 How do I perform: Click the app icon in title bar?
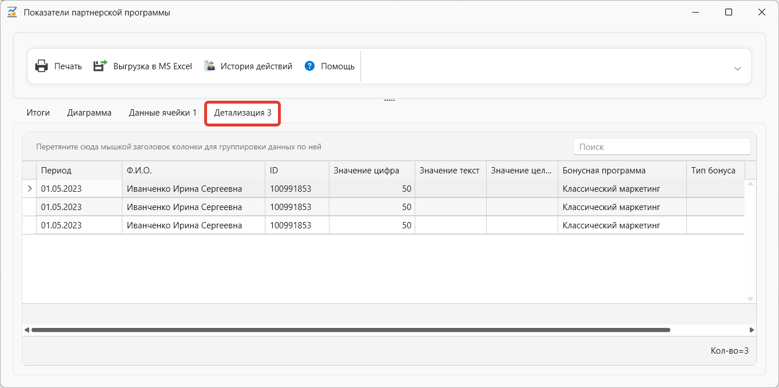(12, 12)
